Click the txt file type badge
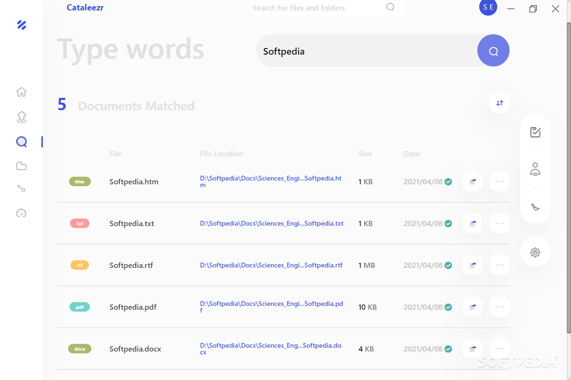 pos(80,223)
